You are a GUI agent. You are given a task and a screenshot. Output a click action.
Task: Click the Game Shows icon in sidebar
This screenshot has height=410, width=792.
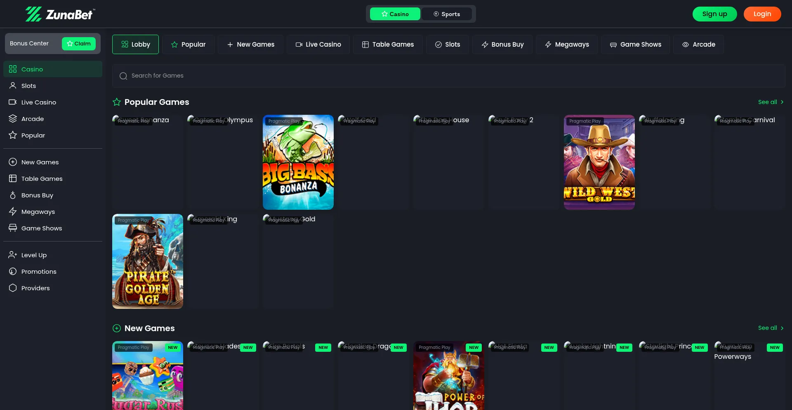[13, 228]
